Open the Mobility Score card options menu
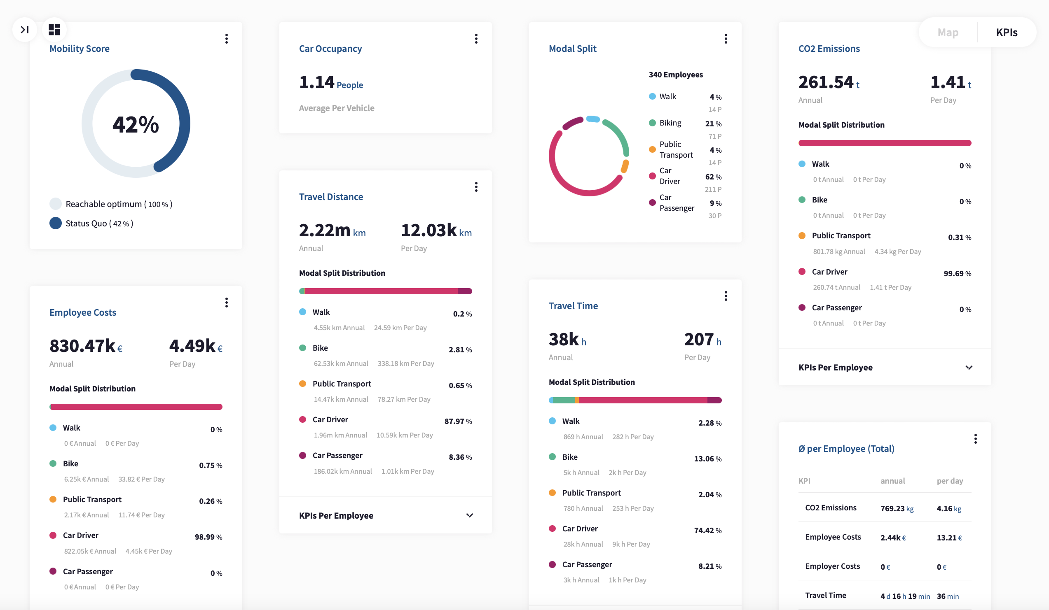The width and height of the screenshot is (1049, 610). [227, 38]
